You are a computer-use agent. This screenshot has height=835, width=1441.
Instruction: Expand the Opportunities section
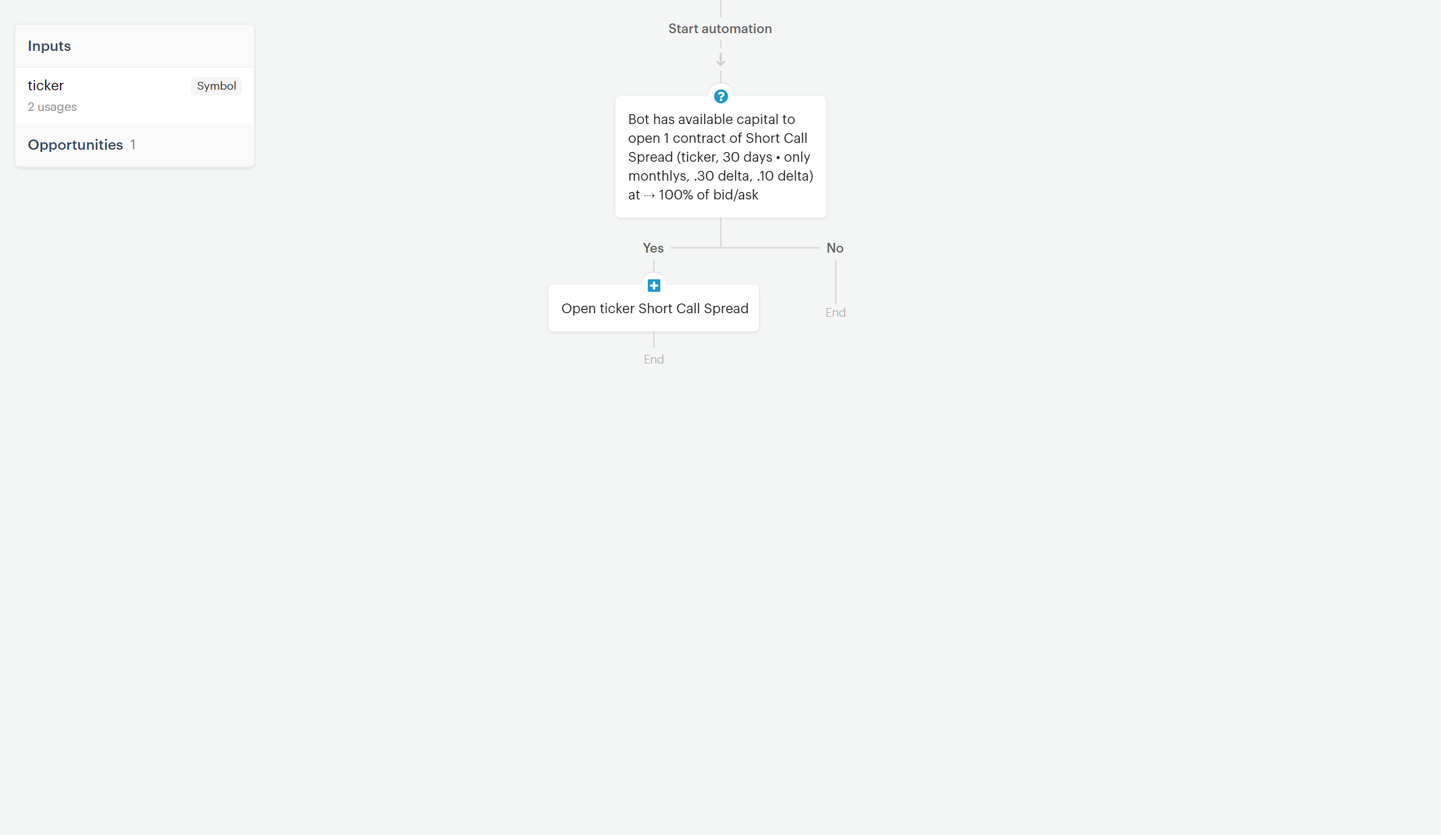tap(134, 145)
